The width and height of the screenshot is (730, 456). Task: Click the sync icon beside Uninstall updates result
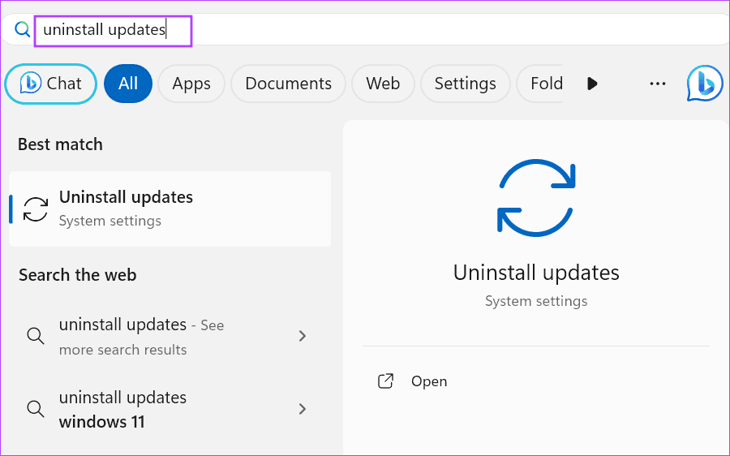pyautogui.click(x=36, y=209)
